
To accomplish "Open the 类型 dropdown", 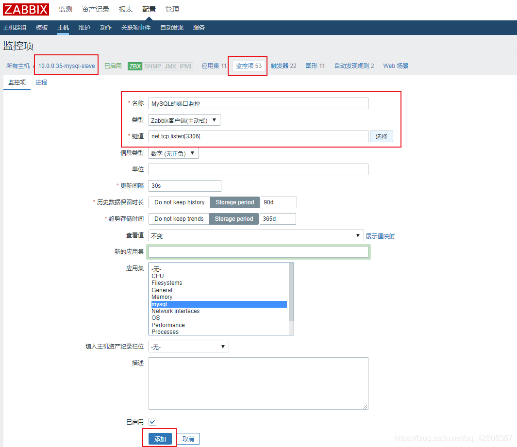I will (184, 120).
